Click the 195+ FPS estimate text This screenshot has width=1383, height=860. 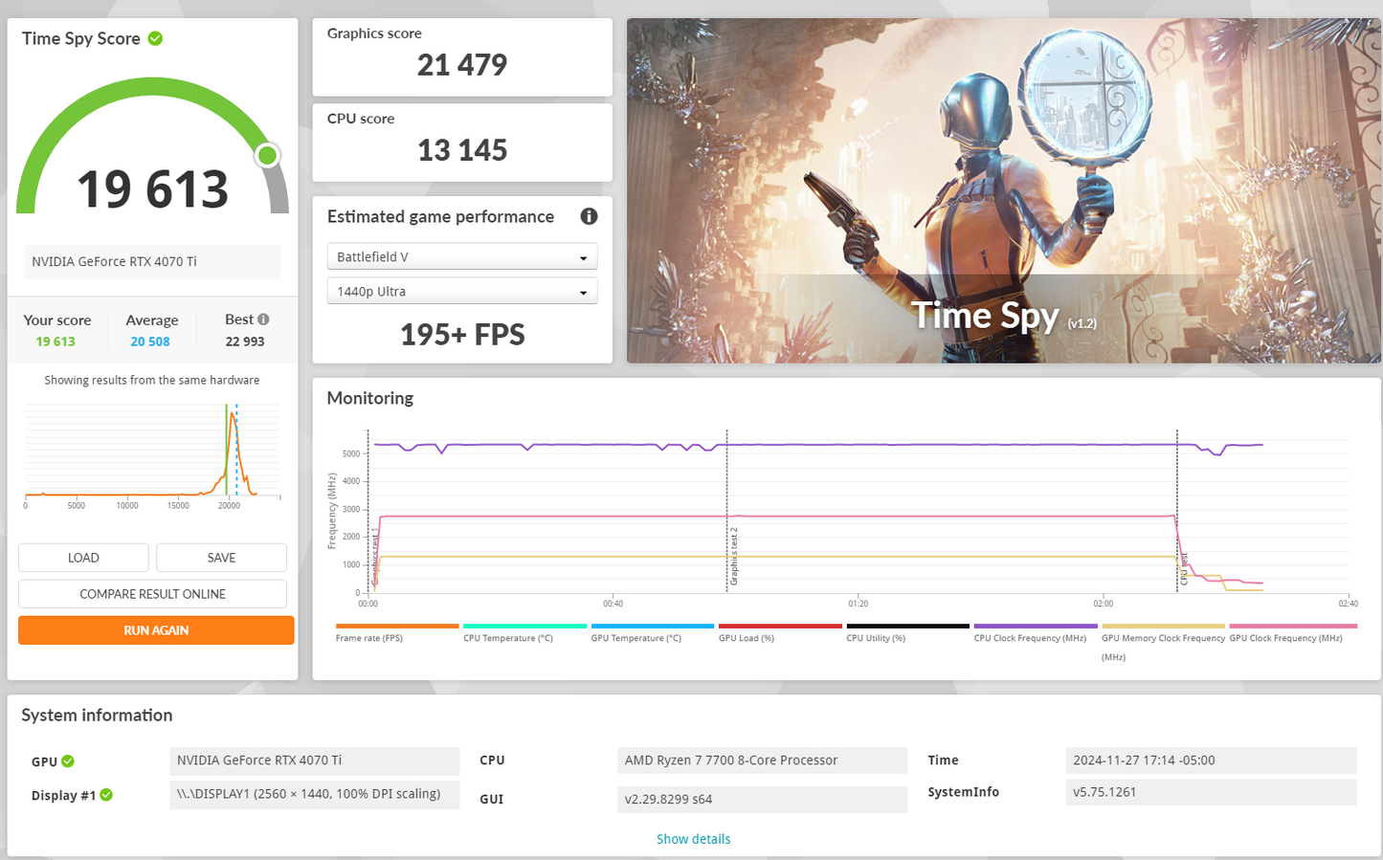click(x=462, y=335)
